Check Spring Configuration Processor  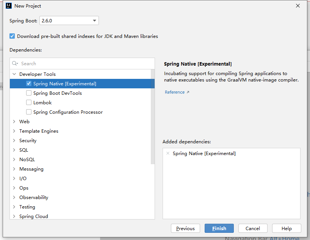(x=29, y=112)
